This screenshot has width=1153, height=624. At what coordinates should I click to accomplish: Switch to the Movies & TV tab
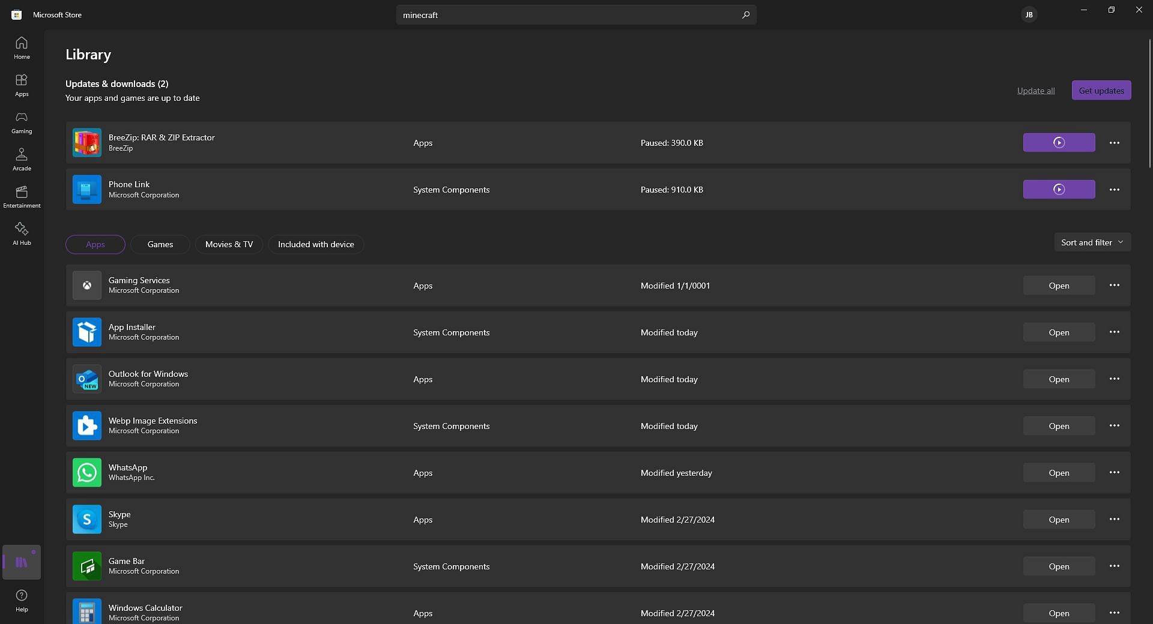[229, 244]
